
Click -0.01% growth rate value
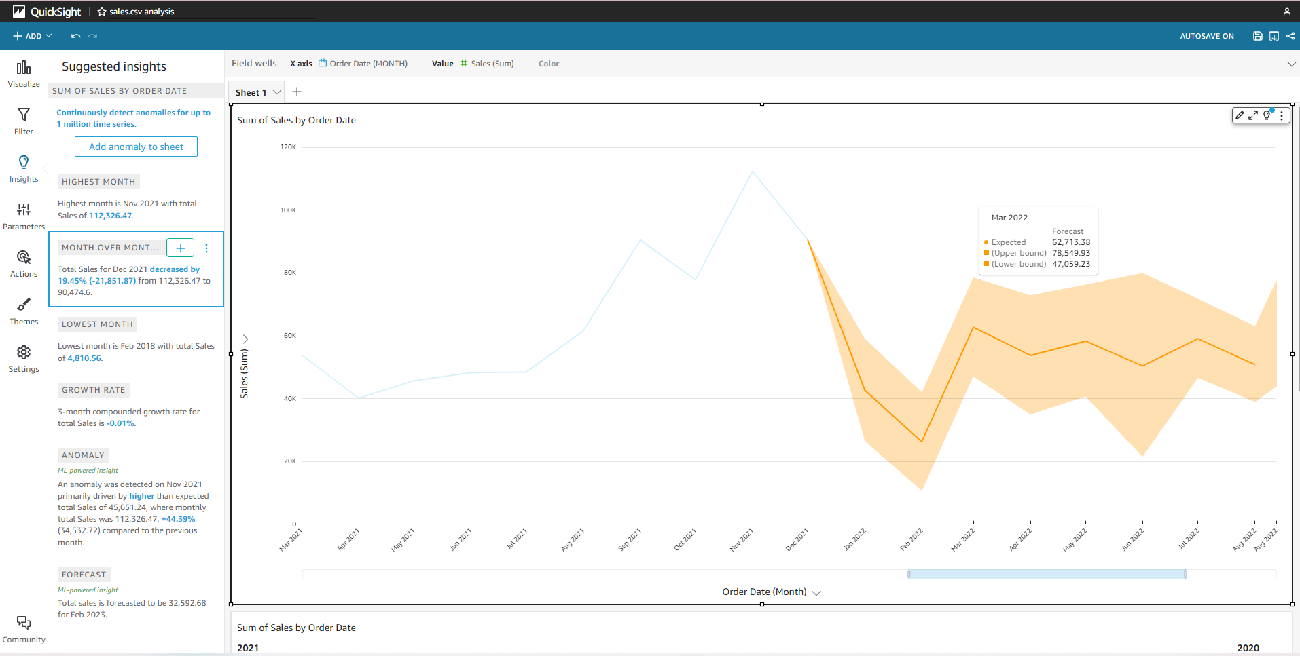tap(121, 423)
